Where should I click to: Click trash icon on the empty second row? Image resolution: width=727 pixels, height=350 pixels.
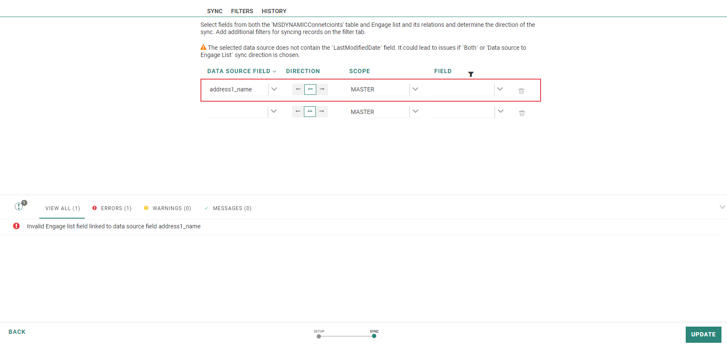[522, 113]
